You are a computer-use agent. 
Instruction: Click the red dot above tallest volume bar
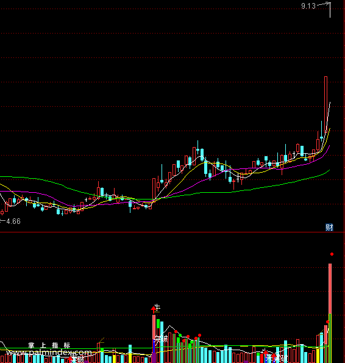click(332, 254)
